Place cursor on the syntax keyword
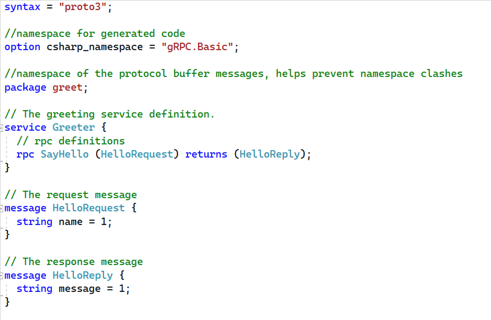 pos(22,7)
